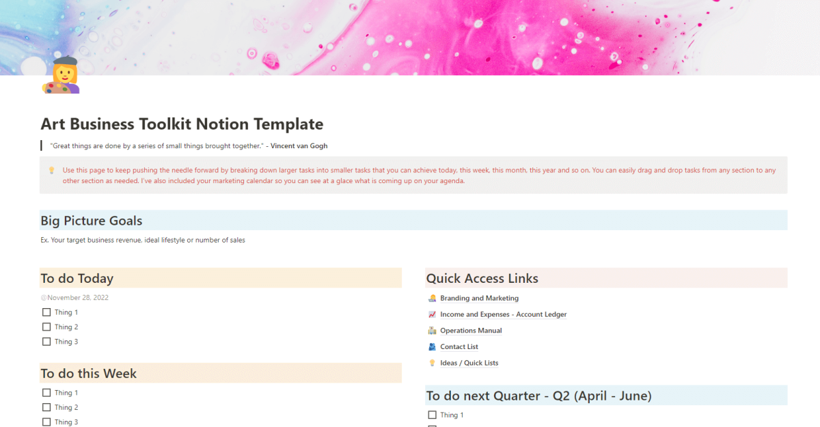Click the Operations Manual building icon

432,331
